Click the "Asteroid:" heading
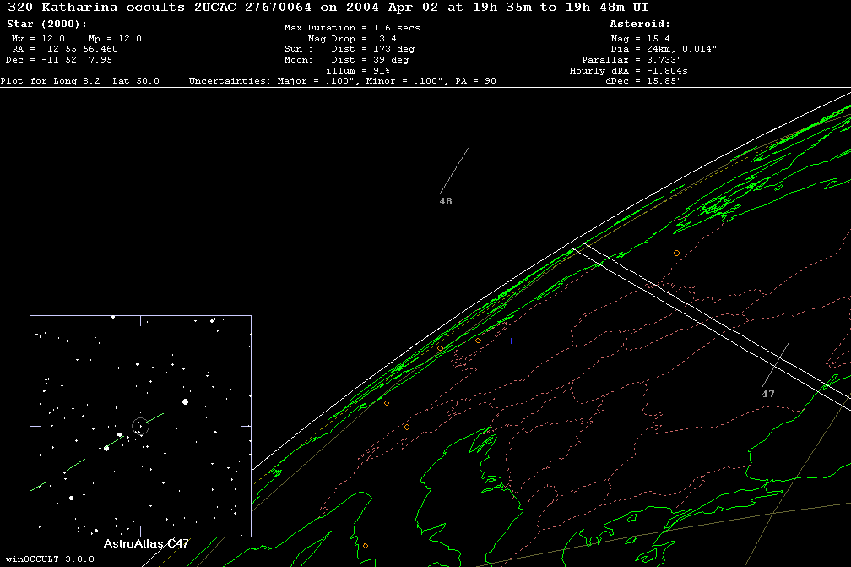Image resolution: width=851 pixels, height=567 pixels. click(x=640, y=25)
